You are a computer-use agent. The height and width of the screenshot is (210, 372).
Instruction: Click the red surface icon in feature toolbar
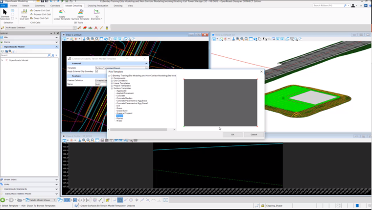pyautogui.click(x=85, y=28)
